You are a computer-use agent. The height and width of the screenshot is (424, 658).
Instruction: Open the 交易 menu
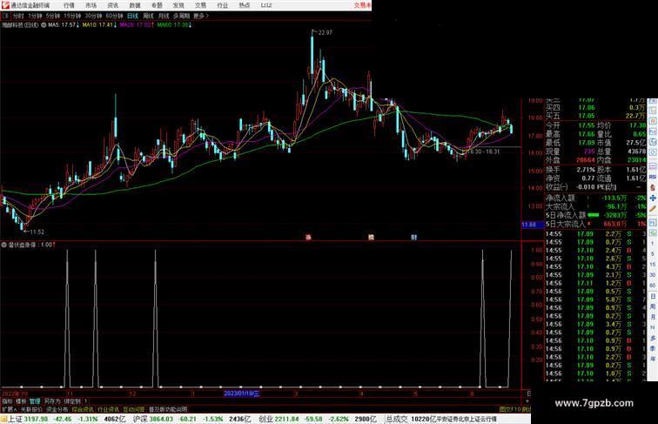click(200, 5)
